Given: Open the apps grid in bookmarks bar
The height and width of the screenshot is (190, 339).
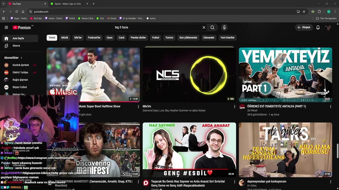Looking at the screenshot, I should click(3, 18).
